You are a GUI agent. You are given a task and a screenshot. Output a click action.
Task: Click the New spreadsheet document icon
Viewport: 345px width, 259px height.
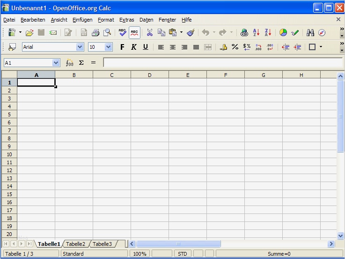(12, 32)
